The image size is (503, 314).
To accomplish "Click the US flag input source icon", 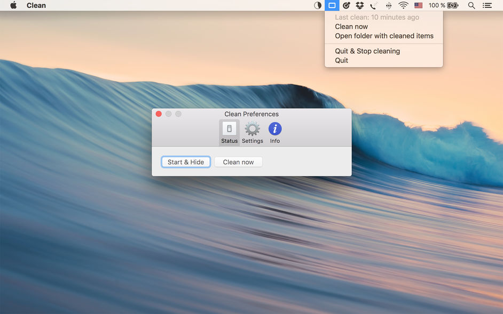I will pos(418,5).
